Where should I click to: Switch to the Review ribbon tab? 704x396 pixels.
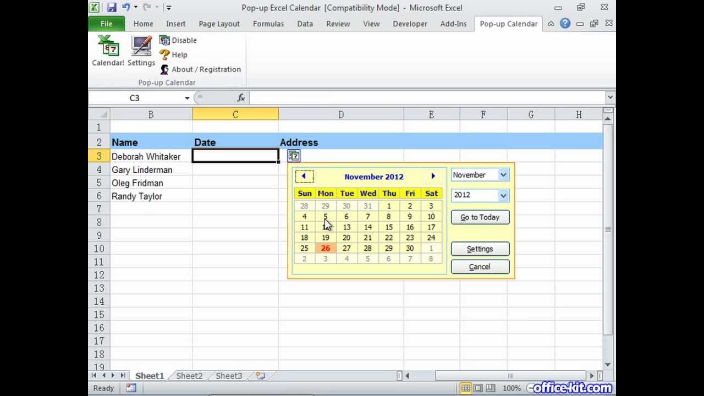click(338, 24)
